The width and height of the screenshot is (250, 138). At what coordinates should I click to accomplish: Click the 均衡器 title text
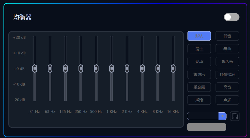pyautogui.click(x=22, y=17)
